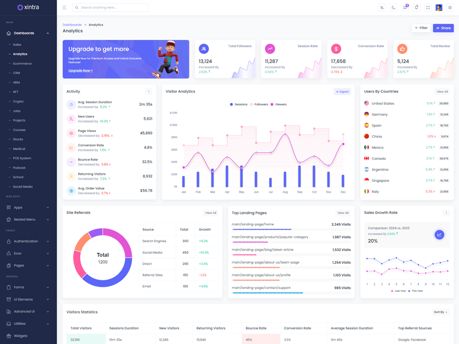Click the Total Followers icon

204,49
